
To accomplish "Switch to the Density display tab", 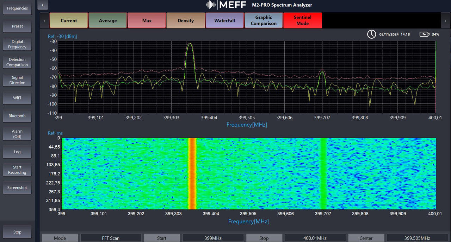I will tap(186, 20).
